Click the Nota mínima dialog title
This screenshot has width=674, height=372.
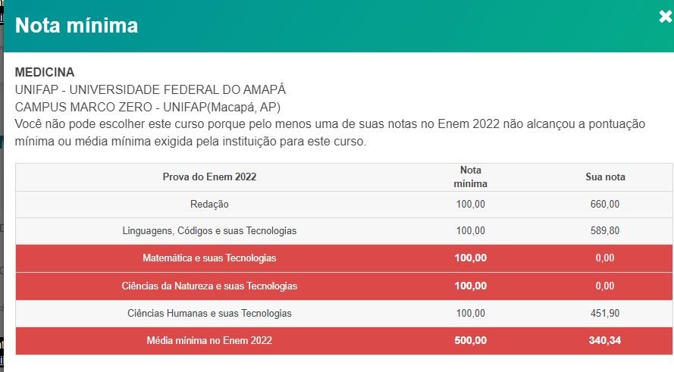point(77,26)
